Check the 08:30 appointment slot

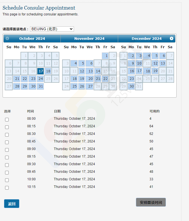pyautogui.click(x=7, y=135)
